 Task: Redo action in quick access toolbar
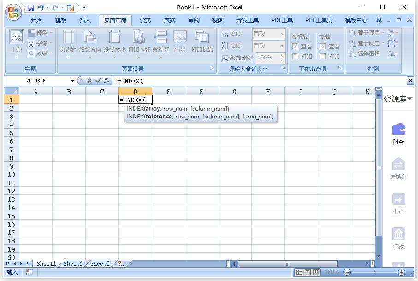tap(56, 7)
